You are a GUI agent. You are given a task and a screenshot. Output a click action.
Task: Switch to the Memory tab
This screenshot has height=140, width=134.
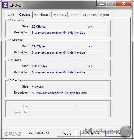click(60, 15)
